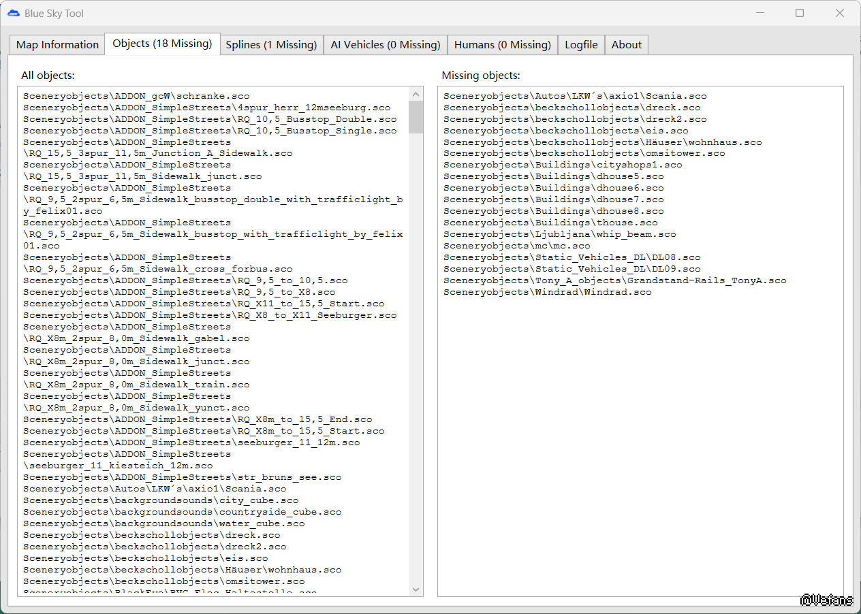Show the About tab
The height and width of the screenshot is (614, 861).
pyautogui.click(x=626, y=45)
